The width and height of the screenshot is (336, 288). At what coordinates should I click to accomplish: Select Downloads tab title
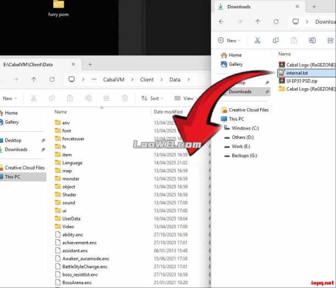point(239,7)
